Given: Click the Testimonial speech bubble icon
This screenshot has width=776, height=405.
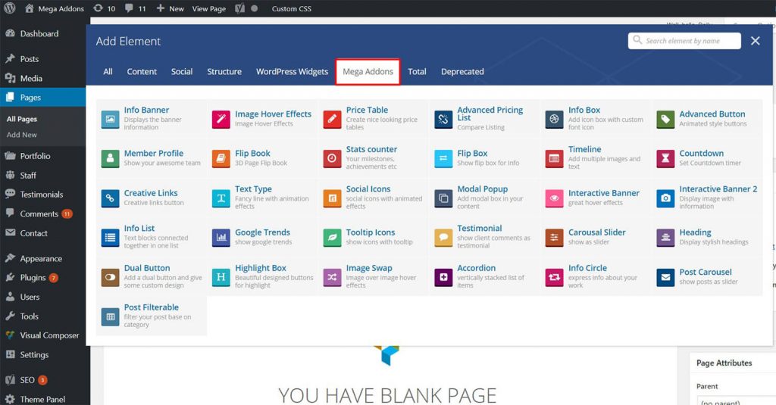Looking at the screenshot, I should [x=443, y=238].
